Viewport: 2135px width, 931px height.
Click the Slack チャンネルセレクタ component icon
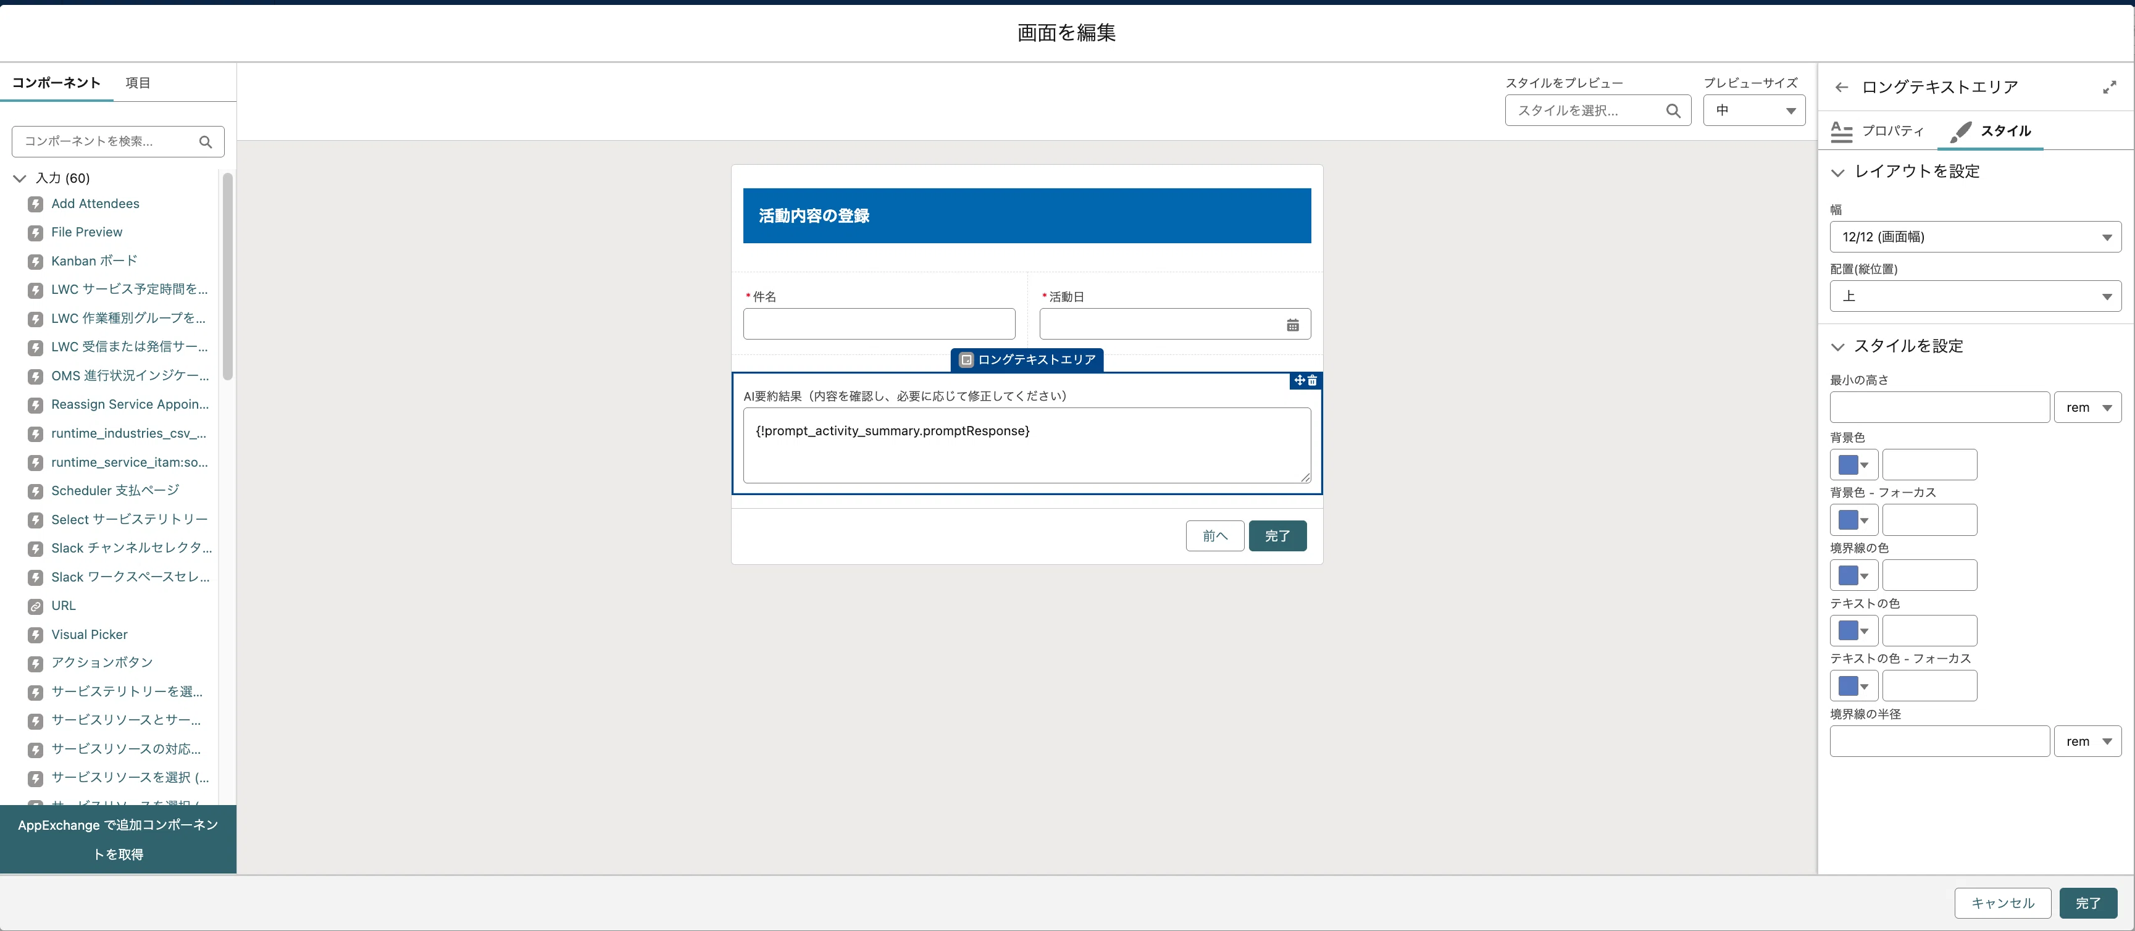click(36, 549)
